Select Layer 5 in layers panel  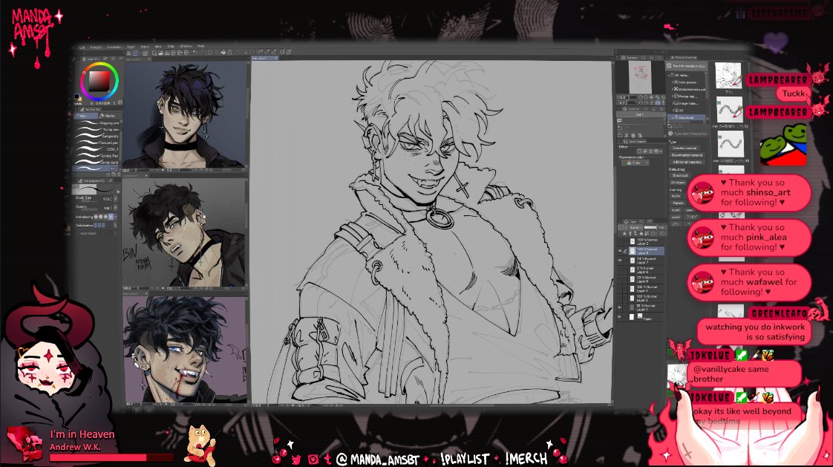point(646,279)
